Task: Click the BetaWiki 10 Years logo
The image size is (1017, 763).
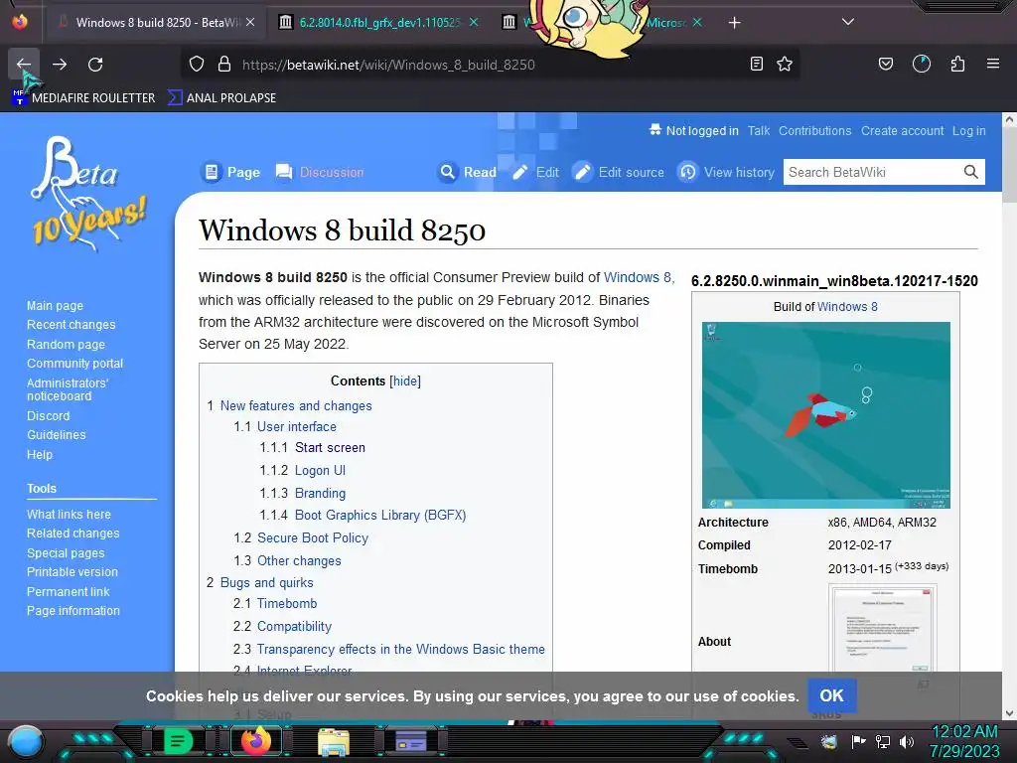Action: (x=87, y=194)
